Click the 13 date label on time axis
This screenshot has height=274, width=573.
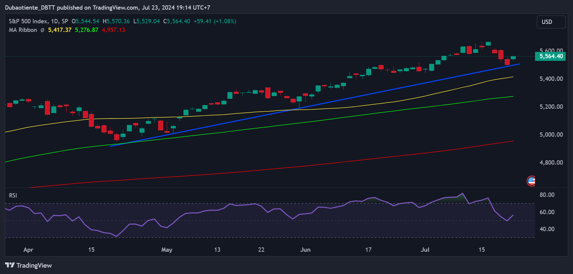click(x=217, y=250)
